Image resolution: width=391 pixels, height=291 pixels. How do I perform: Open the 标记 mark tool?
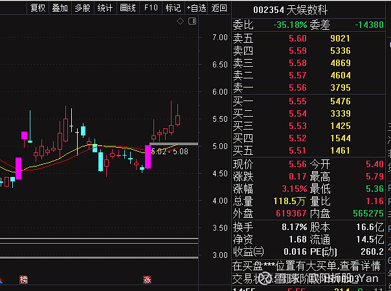point(173,8)
